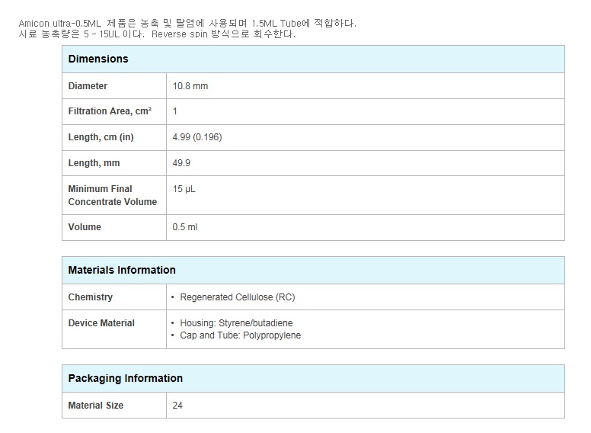The image size is (591, 433).
Task: Select the 49.9 length value
Action: (x=181, y=163)
